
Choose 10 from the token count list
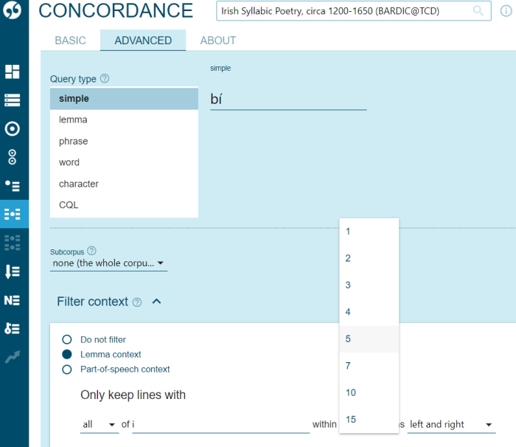[x=369, y=392]
